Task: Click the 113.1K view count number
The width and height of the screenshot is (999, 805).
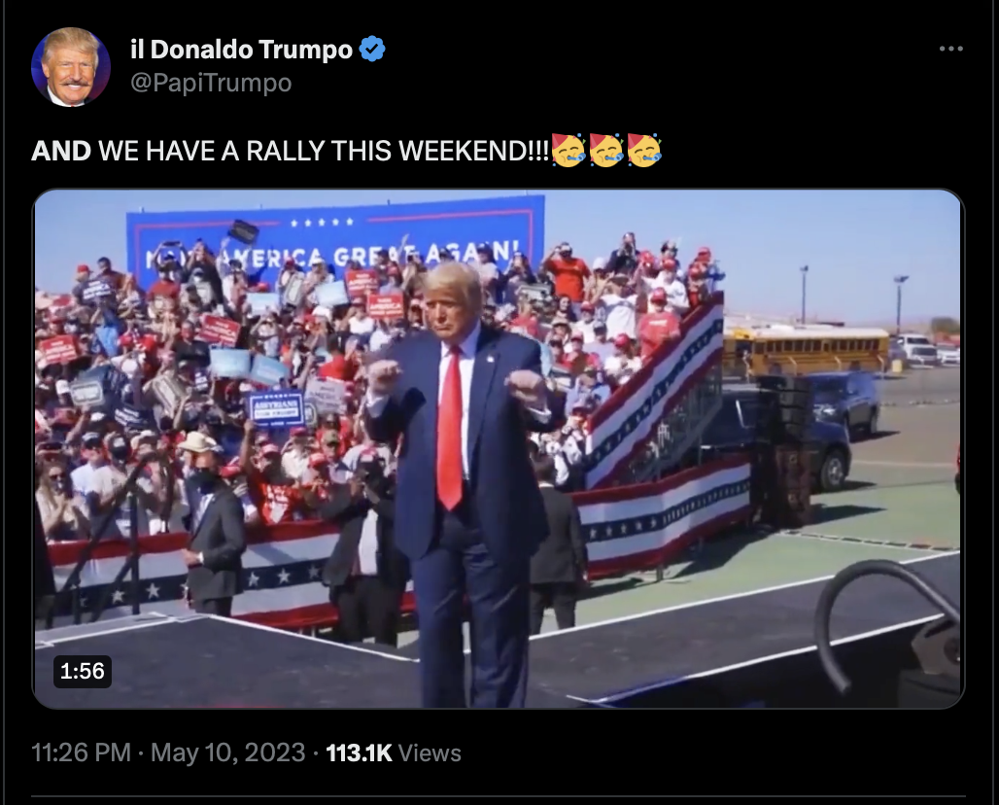Action: (x=359, y=752)
